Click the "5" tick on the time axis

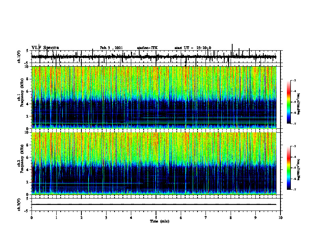156,218
